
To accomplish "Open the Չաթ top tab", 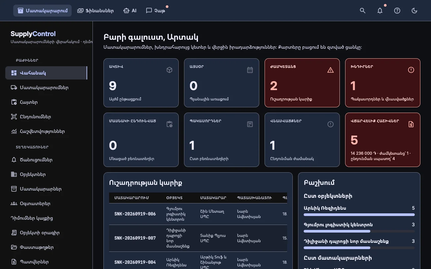I will click(x=155, y=11).
